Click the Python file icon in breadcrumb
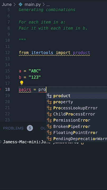The width and height of the screenshot is (107, 190). (x=21, y=4)
